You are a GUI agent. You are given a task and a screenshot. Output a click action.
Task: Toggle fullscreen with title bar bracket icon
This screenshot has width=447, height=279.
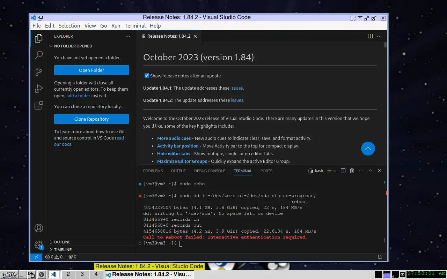[x=353, y=18]
